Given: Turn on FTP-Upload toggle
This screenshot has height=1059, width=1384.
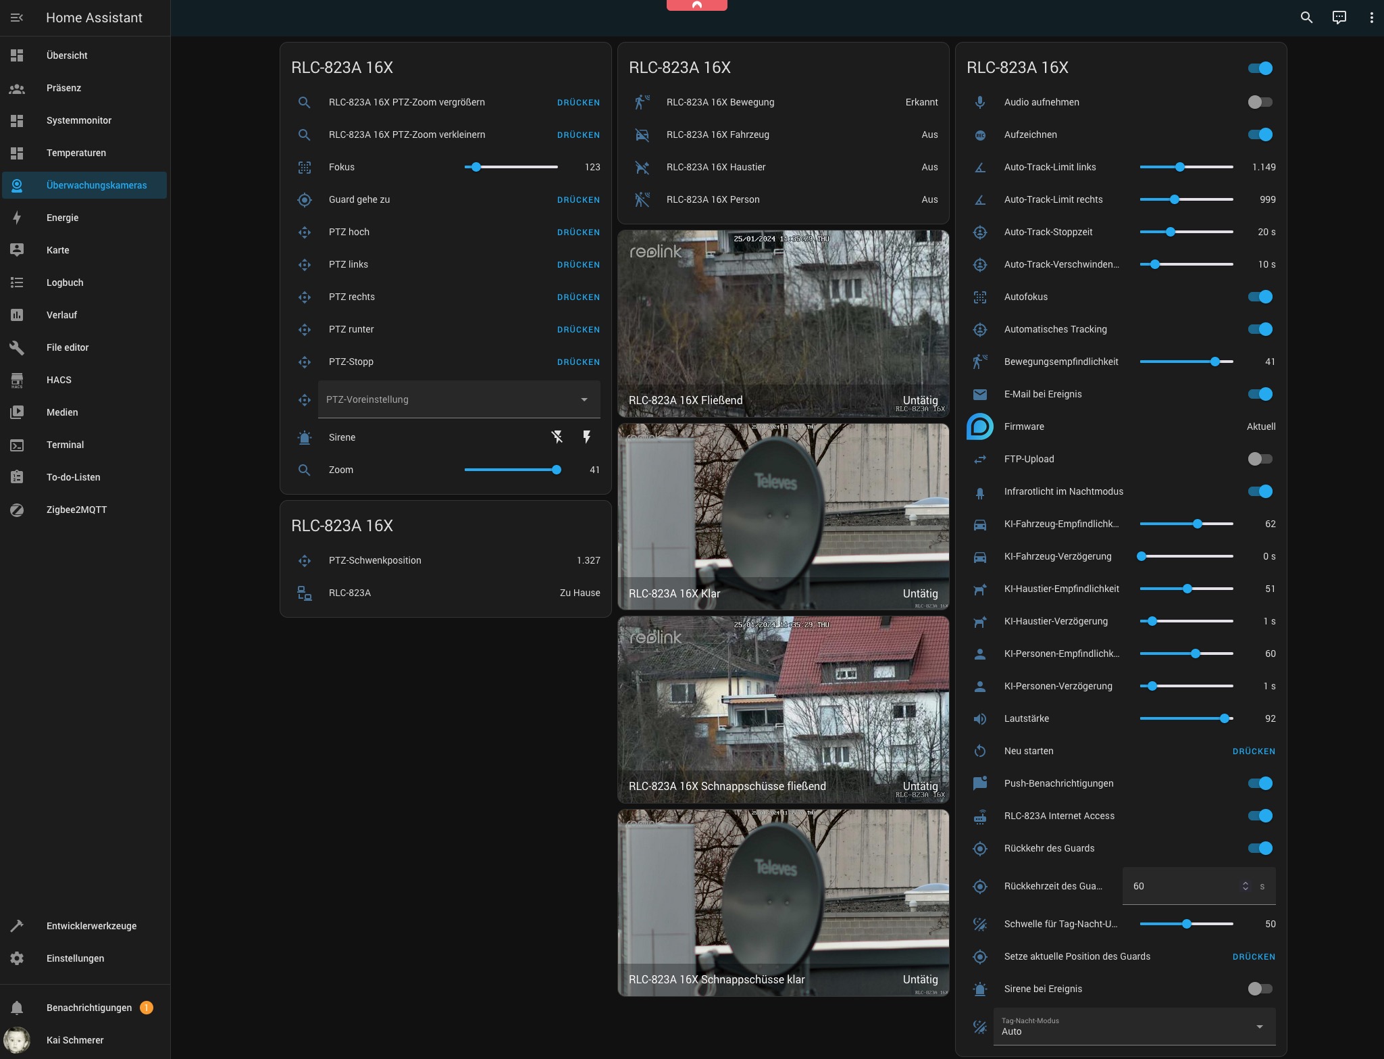Looking at the screenshot, I should [1260, 459].
